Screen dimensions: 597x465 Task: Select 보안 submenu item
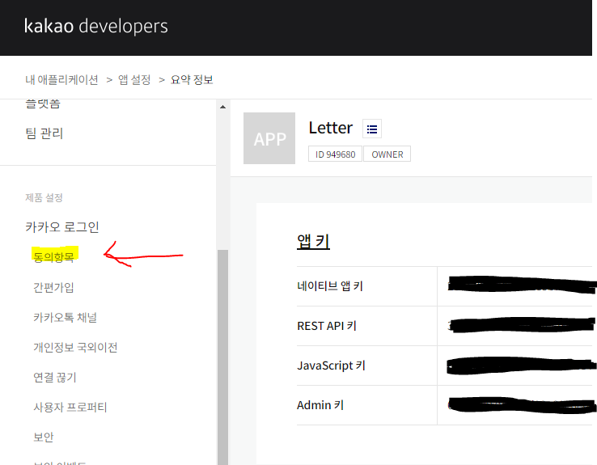tap(44, 438)
